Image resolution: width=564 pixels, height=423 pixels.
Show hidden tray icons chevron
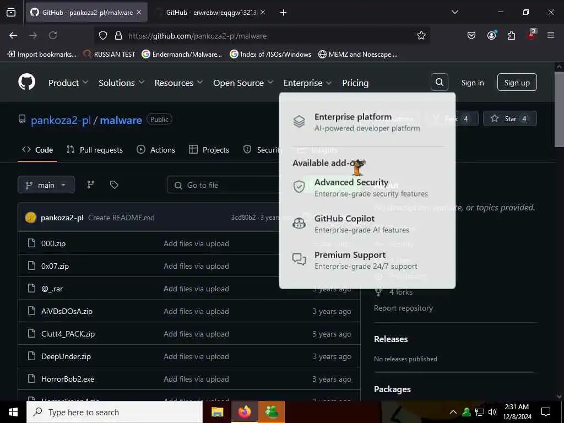point(453,412)
